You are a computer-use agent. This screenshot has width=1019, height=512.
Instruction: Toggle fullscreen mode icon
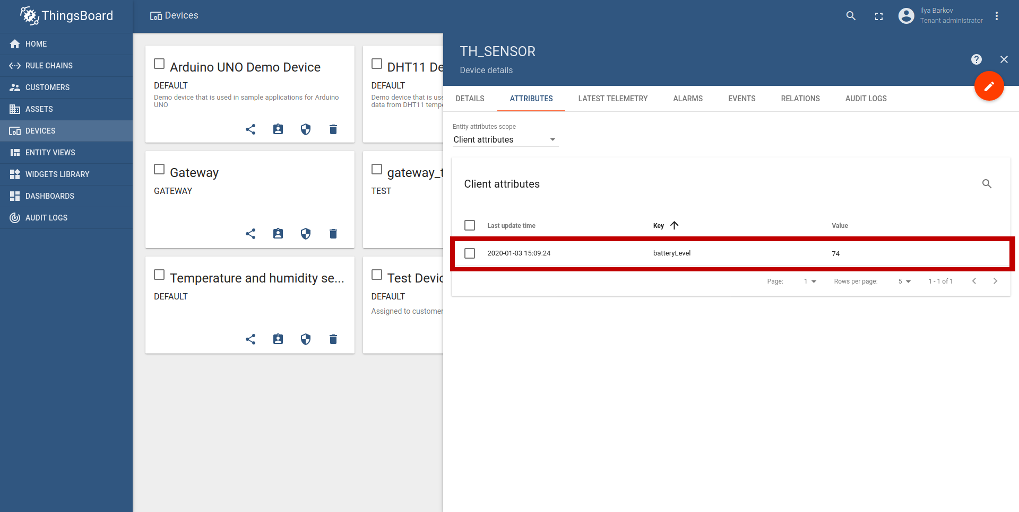[x=879, y=16]
